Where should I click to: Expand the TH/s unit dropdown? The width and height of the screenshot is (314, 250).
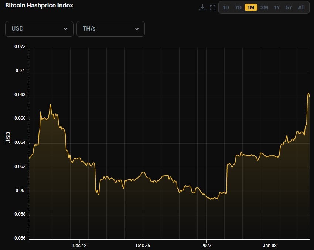(x=110, y=29)
